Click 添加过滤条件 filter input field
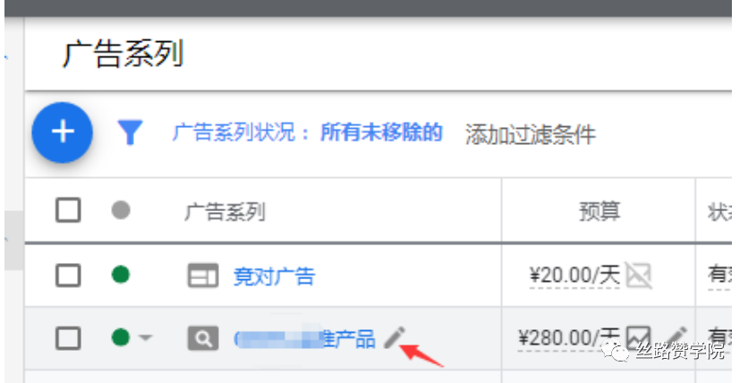Screen dimensions: 748x383 click(x=531, y=134)
